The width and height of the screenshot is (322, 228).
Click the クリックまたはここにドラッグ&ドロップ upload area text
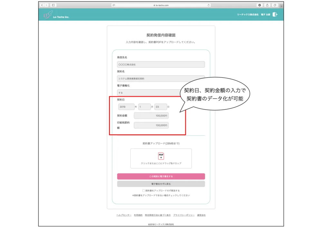[161, 163]
